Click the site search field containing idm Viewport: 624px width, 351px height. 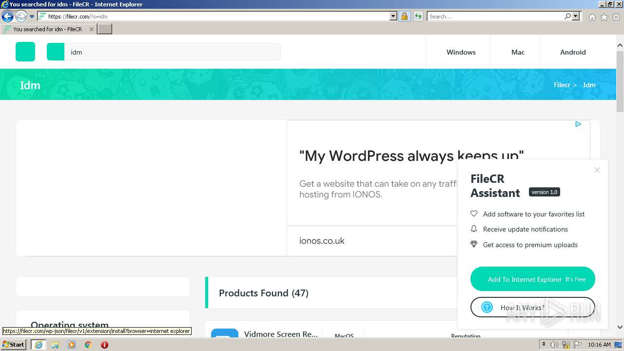click(x=172, y=52)
